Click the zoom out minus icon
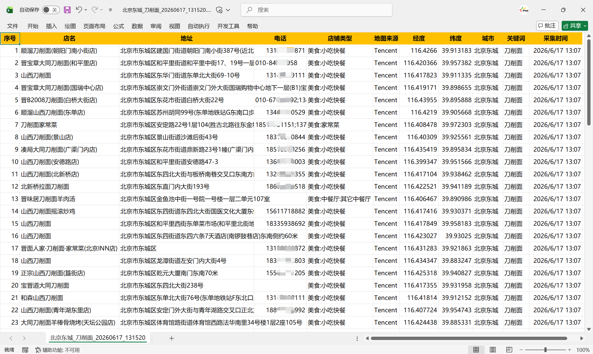593x354 pixels. click(521, 350)
